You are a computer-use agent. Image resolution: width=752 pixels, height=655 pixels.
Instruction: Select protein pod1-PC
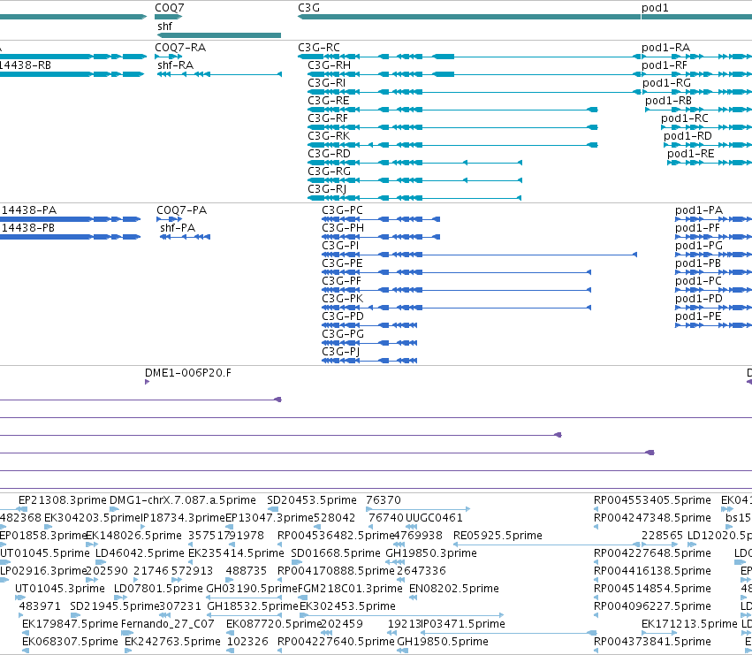point(714,290)
